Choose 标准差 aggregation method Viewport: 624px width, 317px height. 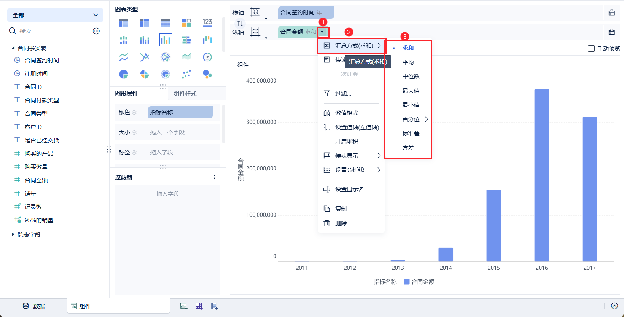(411, 133)
